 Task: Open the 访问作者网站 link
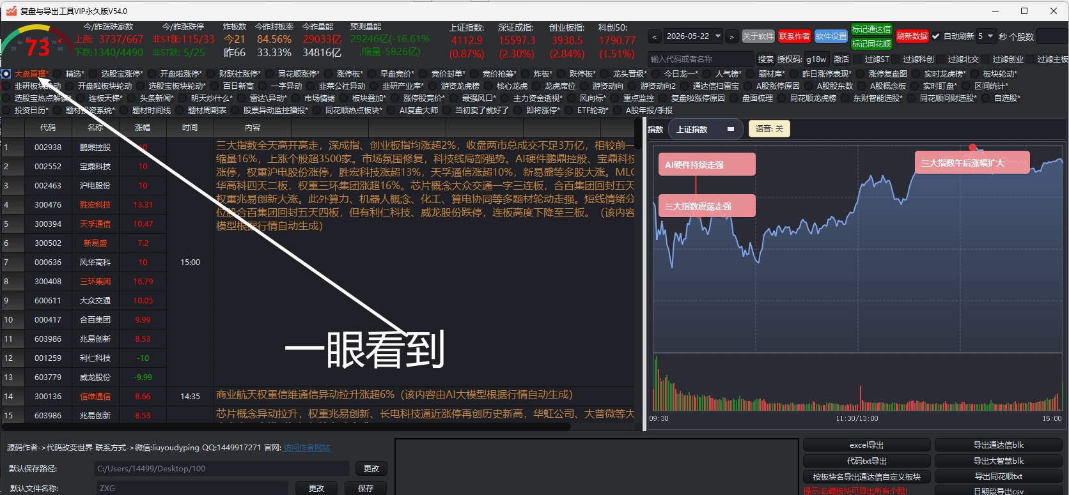307,448
